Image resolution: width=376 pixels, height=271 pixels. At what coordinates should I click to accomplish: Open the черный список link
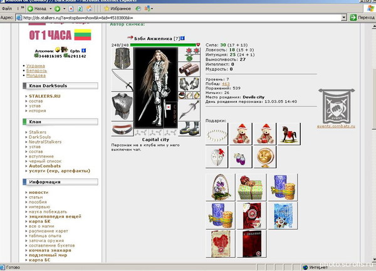(45, 161)
